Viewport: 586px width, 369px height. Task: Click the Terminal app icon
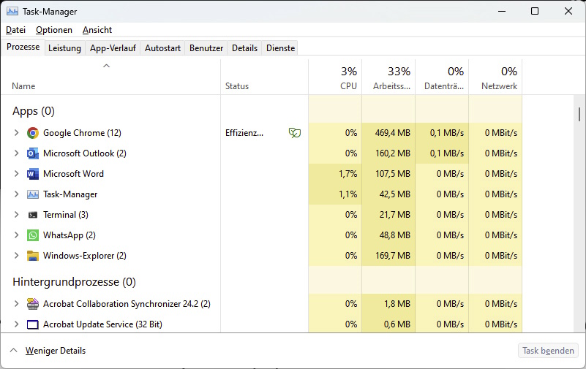coord(33,215)
